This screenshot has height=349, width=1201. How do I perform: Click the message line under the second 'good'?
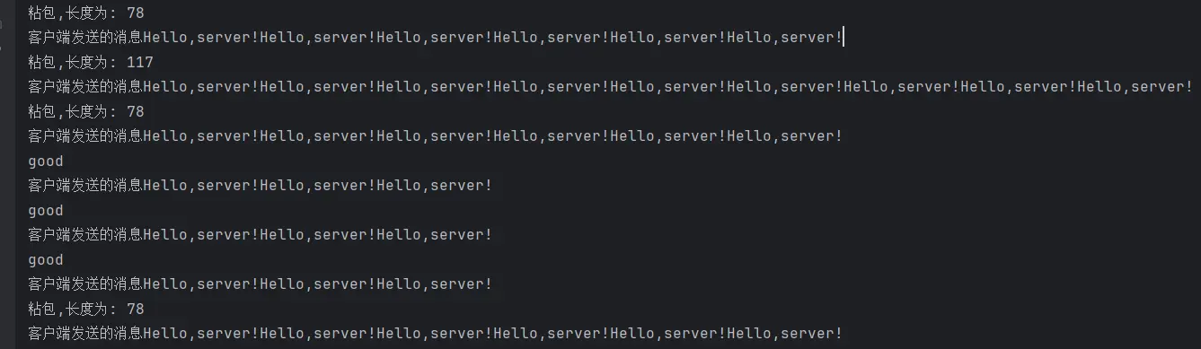click(x=261, y=235)
